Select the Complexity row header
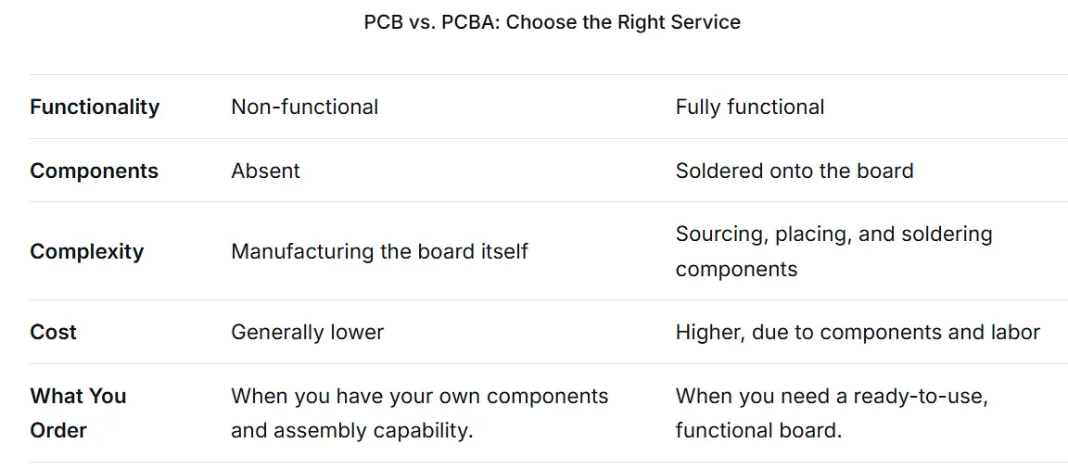 pos(86,251)
